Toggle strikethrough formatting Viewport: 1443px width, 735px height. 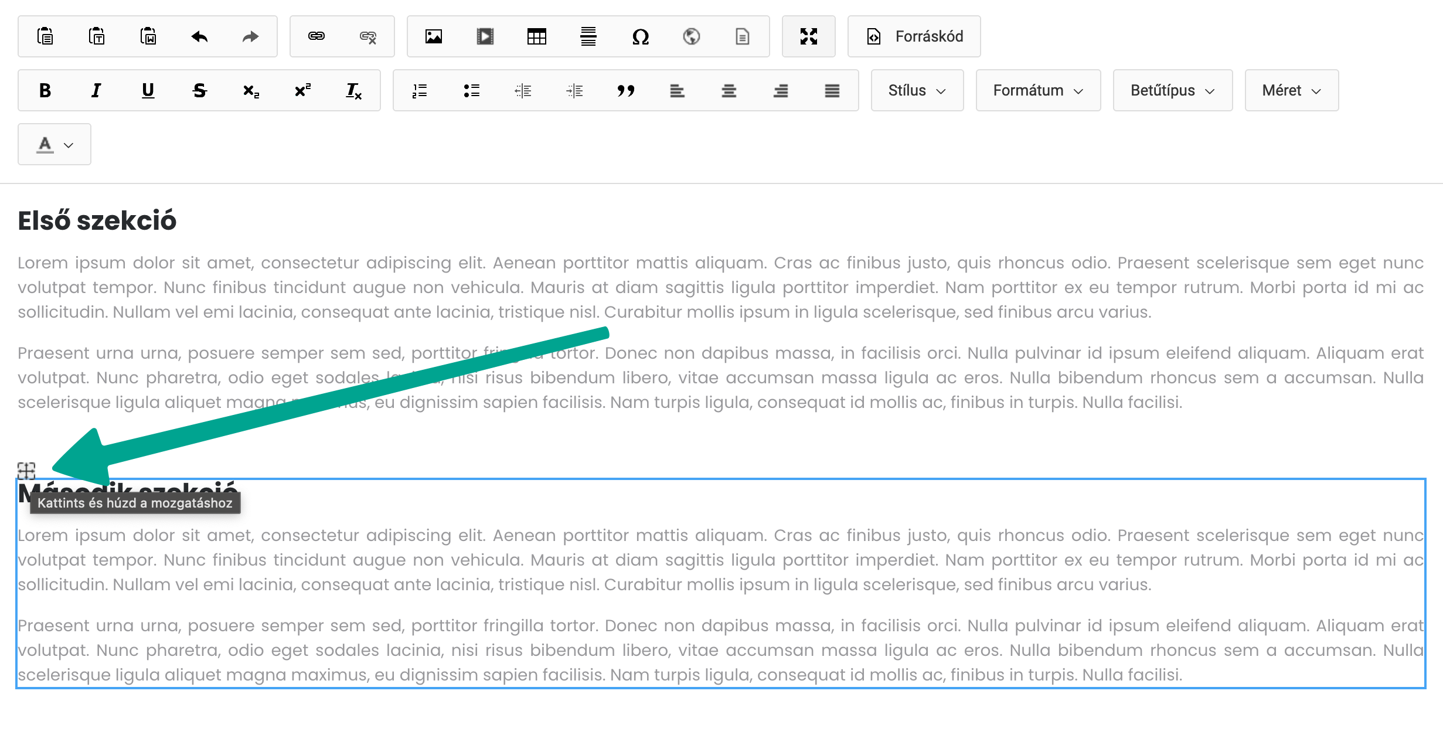tap(200, 90)
